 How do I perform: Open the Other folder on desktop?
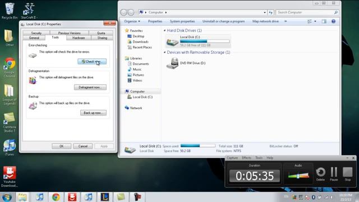[x=10, y=38]
